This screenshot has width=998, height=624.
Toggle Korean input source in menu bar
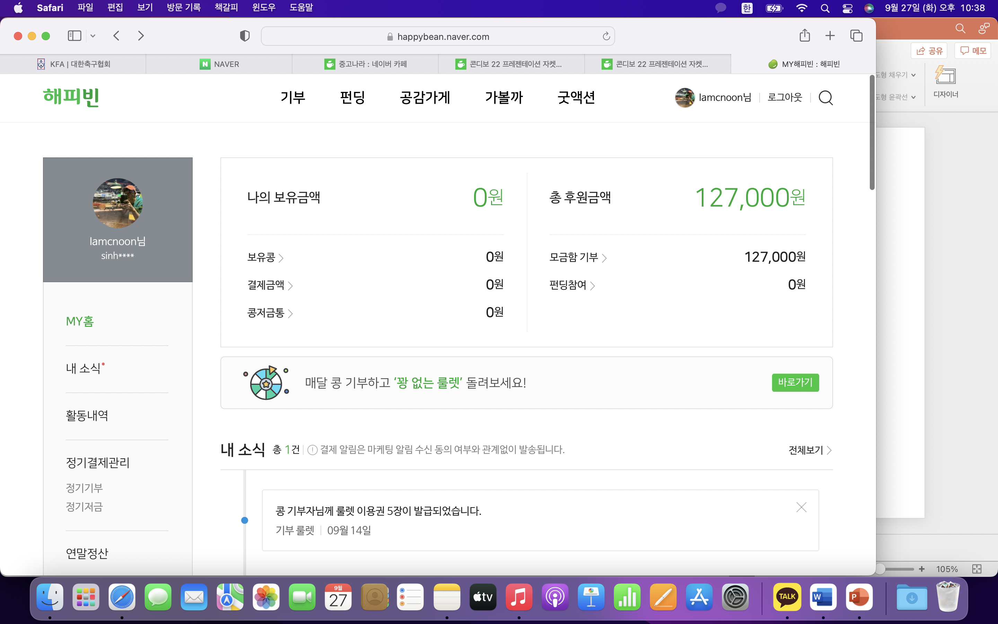pyautogui.click(x=747, y=8)
